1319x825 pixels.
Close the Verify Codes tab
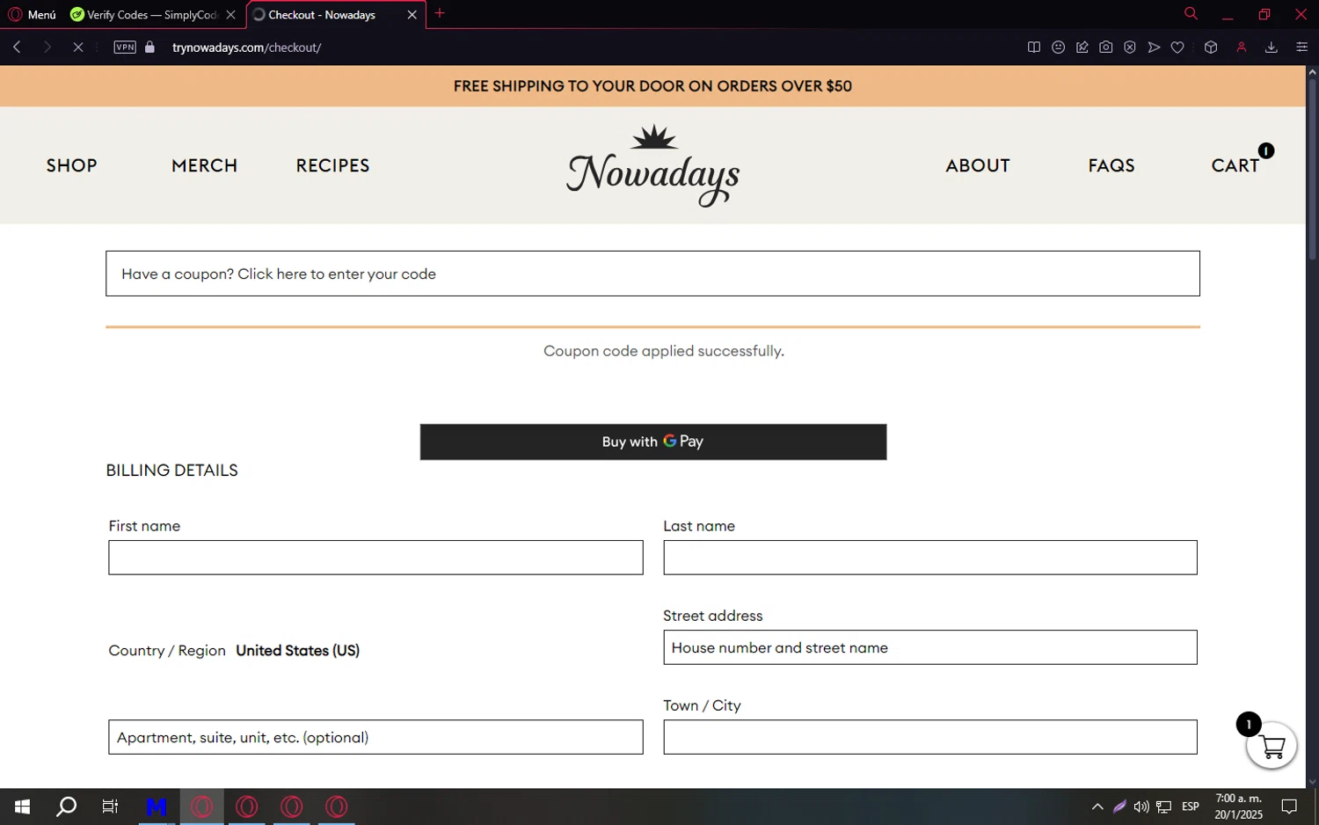(x=230, y=14)
